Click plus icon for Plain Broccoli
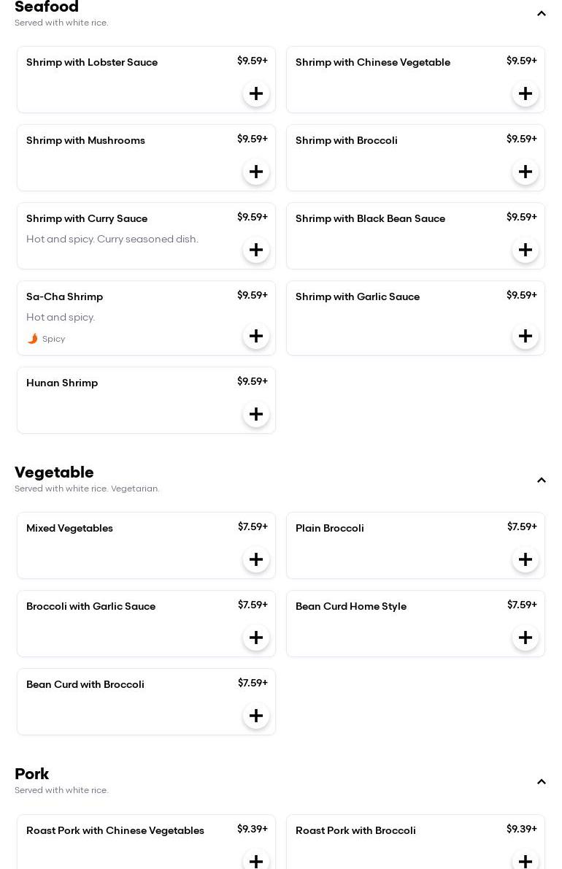Screen dimensions: 562x869 click(x=526, y=559)
